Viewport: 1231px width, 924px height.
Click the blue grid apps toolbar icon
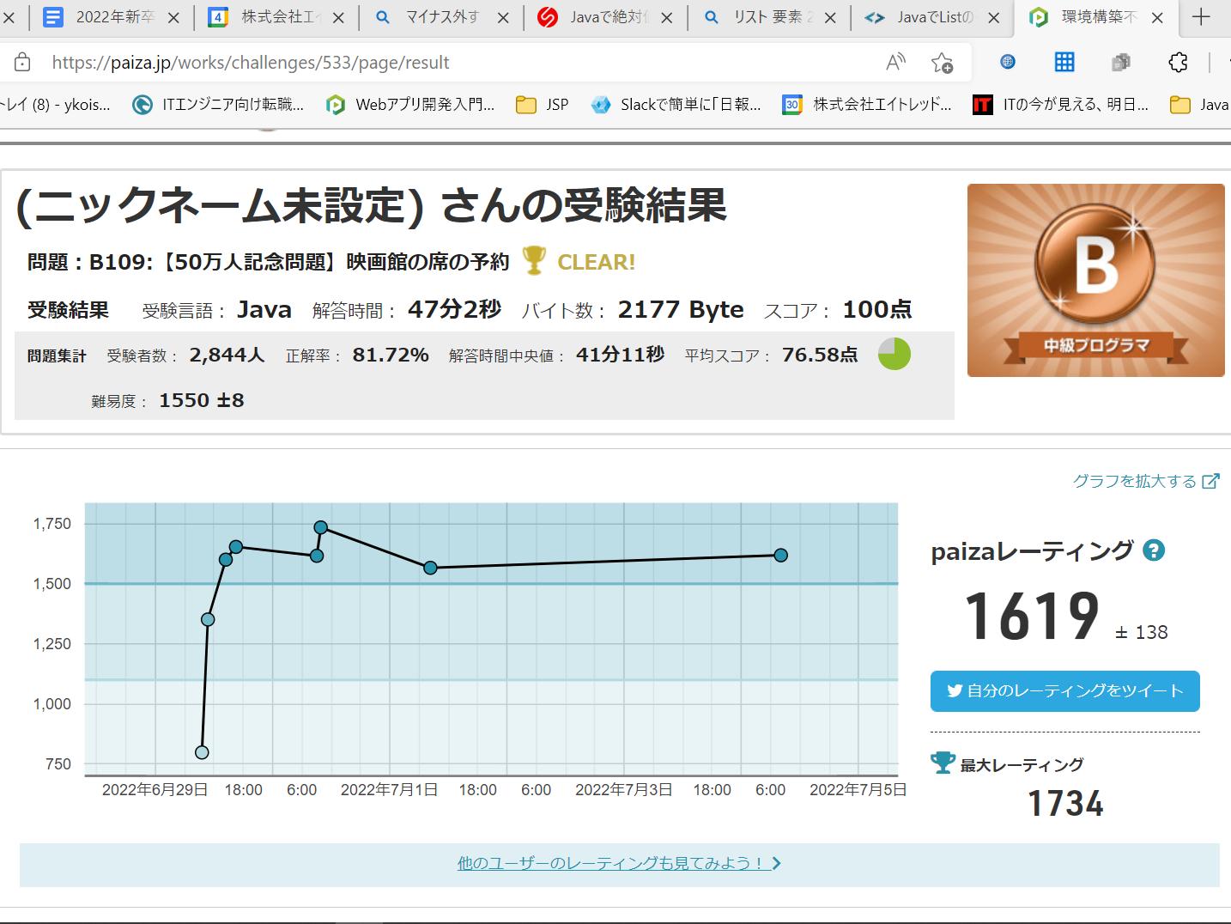1064,62
